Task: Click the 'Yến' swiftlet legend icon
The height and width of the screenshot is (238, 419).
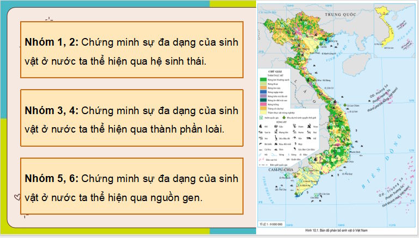Action: pyautogui.click(x=294, y=138)
